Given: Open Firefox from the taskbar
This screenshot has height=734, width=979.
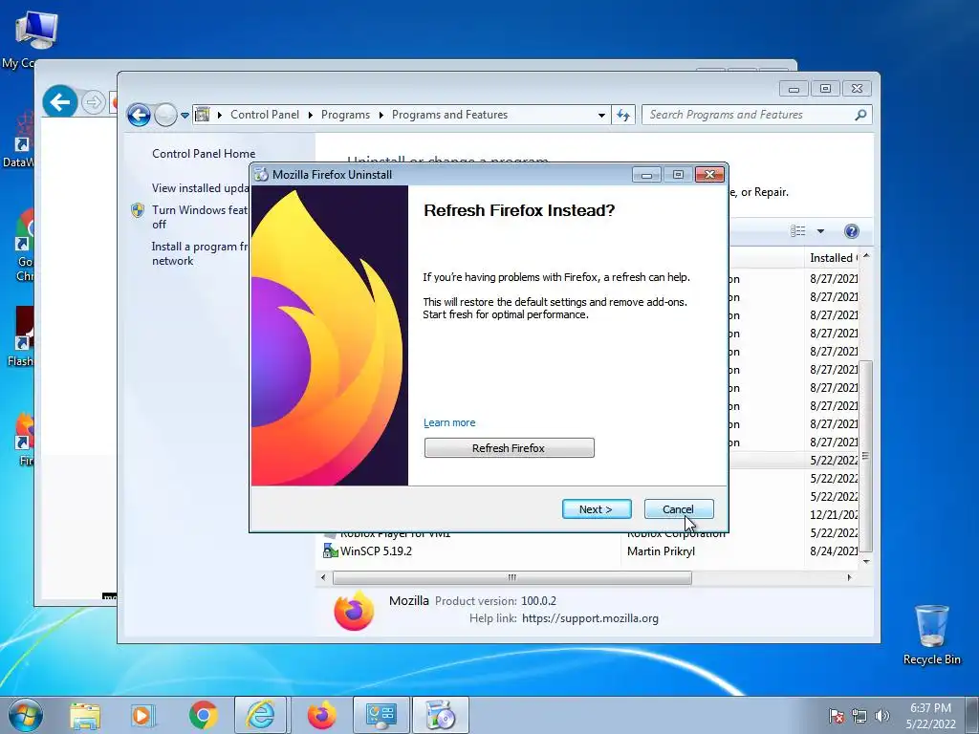Looking at the screenshot, I should tap(321, 716).
